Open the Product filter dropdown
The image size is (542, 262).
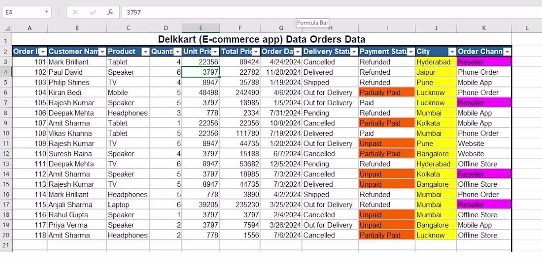(145, 52)
